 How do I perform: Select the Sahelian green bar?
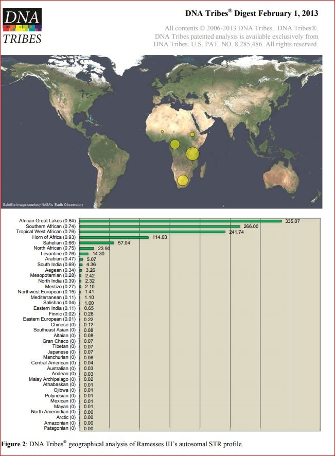coord(97,243)
